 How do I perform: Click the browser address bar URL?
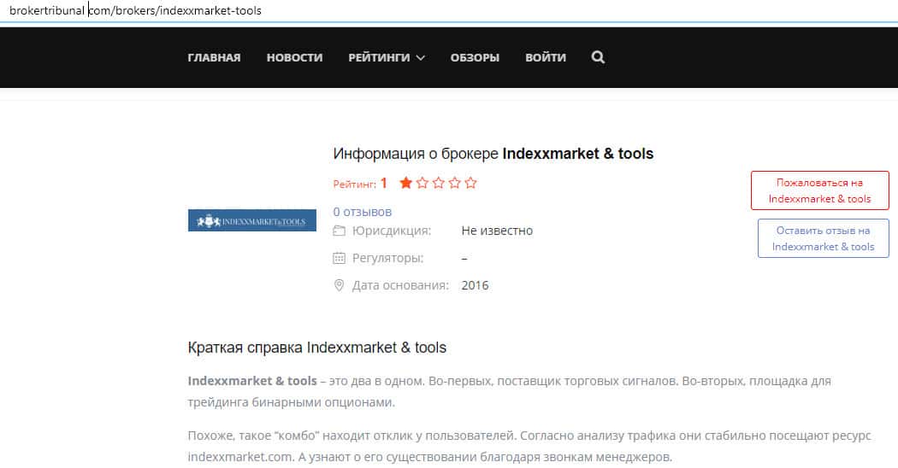coord(135,11)
